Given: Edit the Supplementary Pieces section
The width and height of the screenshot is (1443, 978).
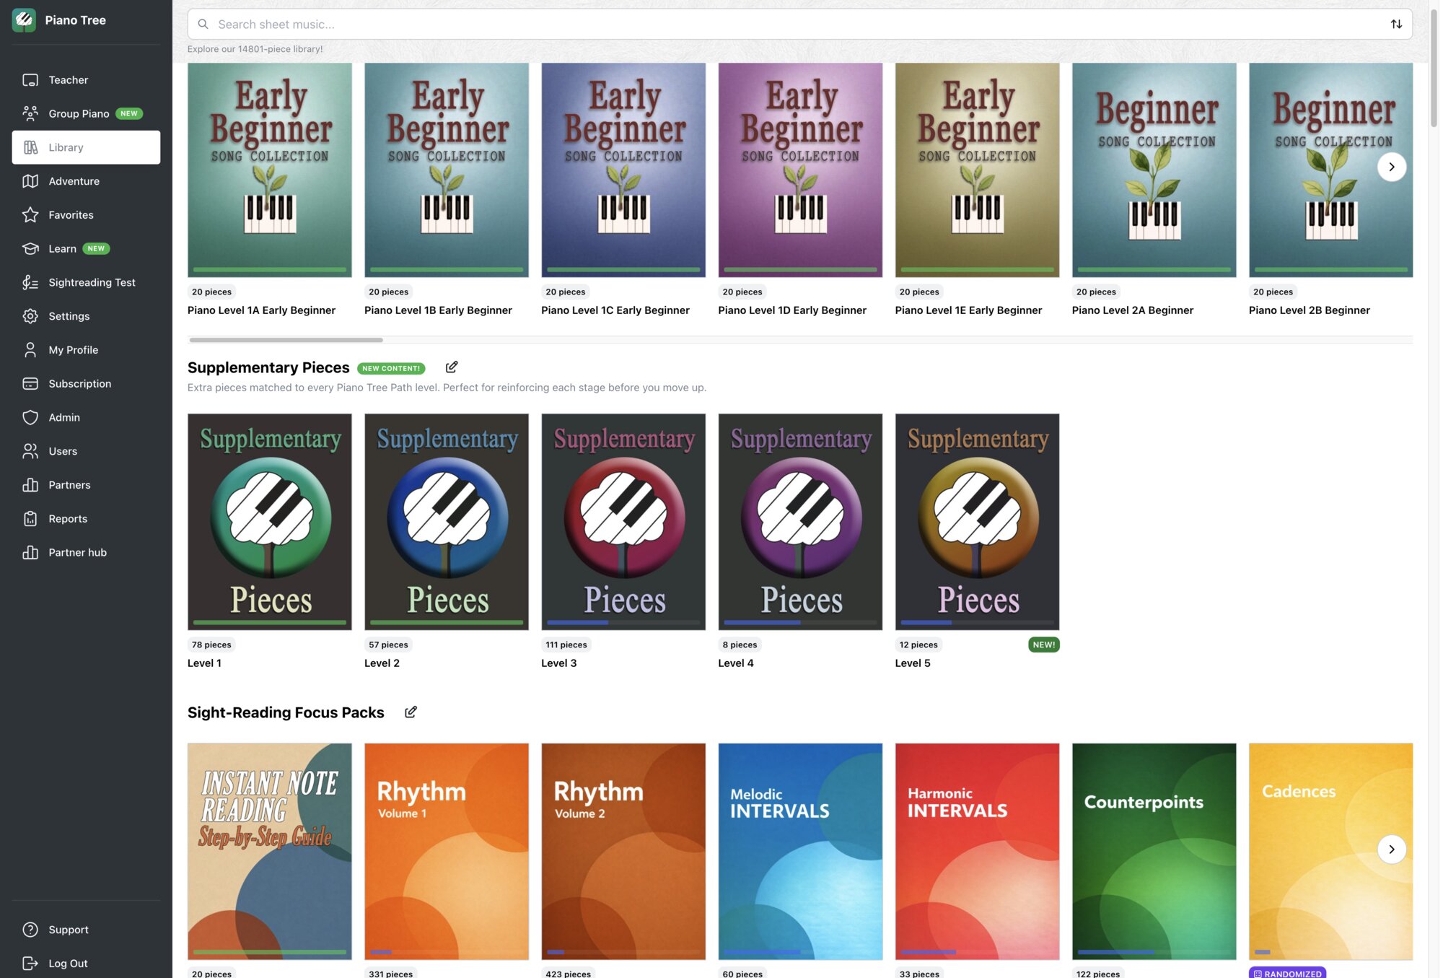Looking at the screenshot, I should 452,367.
